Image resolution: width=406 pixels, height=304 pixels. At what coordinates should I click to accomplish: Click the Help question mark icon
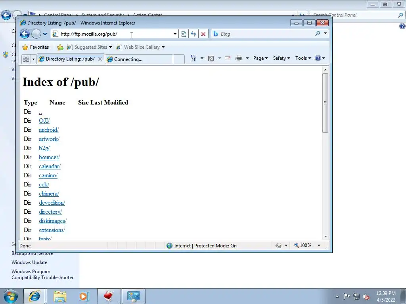tap(318, 58)
